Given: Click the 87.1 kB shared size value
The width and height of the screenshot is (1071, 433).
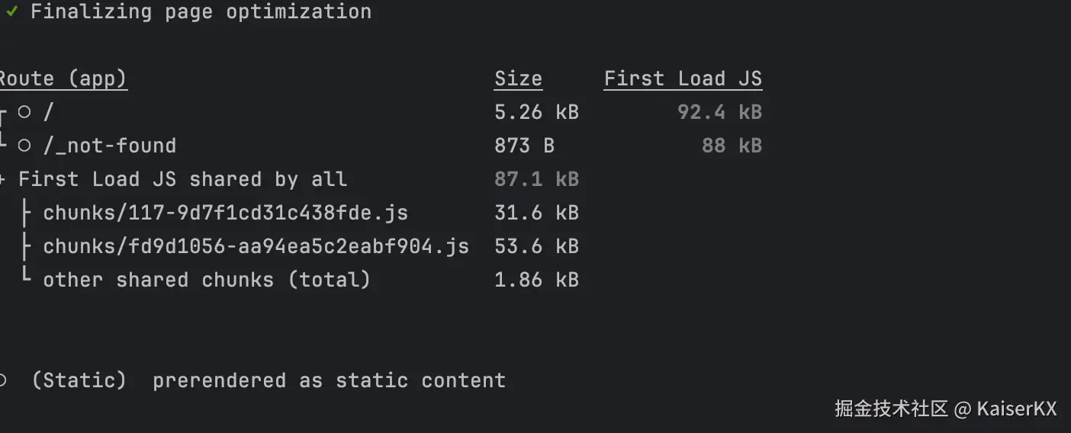Looking at the screenshot, I should (536, 179).
